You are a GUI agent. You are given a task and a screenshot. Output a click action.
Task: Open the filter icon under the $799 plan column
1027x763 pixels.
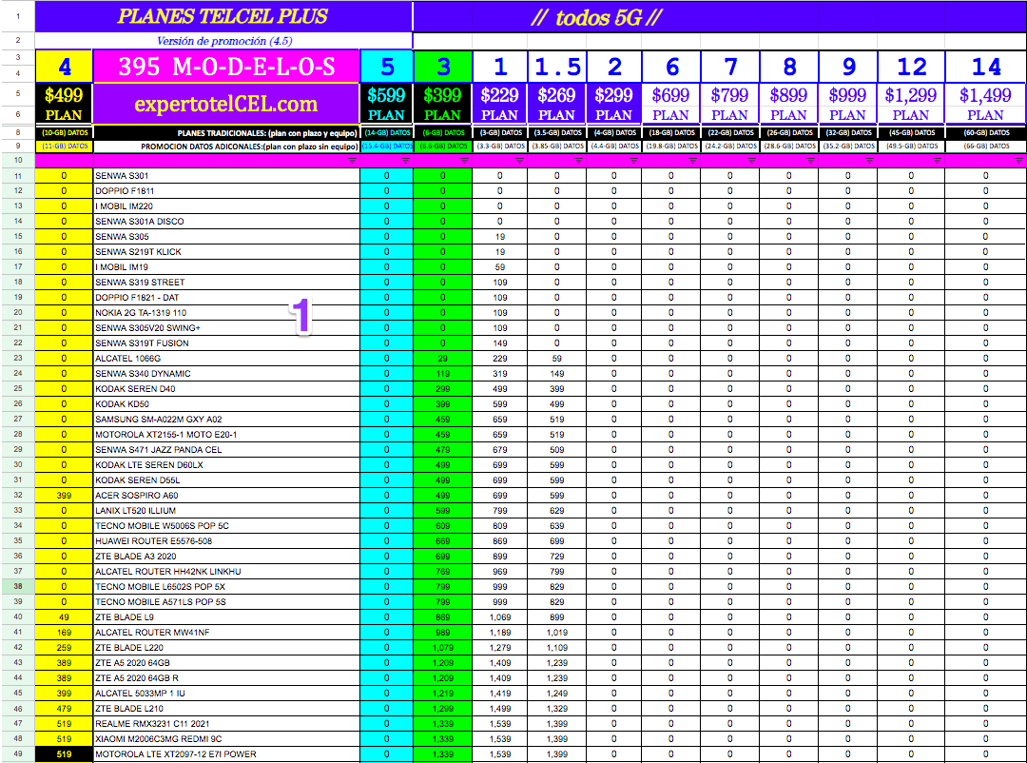point(752,161)
